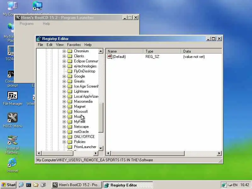The height and width of the screenshot is (189, 252).
Task: Select the Lightmare folder icon
Action: point(70,91)
